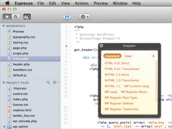Click the wp-activate.php file icon
This screenshot has height=129, width=172.
coord(9,121)
